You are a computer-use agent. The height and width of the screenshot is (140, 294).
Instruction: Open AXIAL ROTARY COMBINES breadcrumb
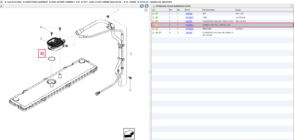(63, 2)
